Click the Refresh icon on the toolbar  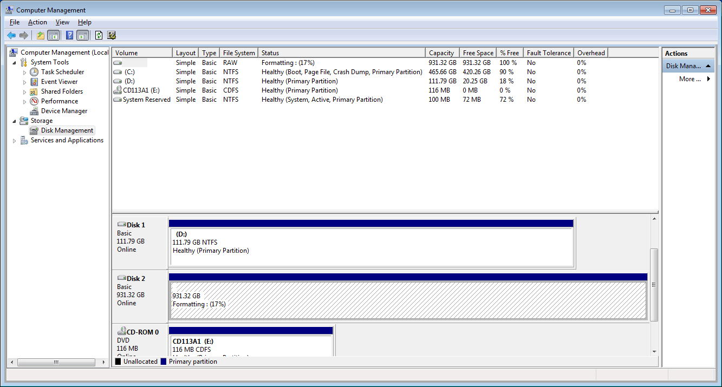pyautogui.click(x=99, y=35)
